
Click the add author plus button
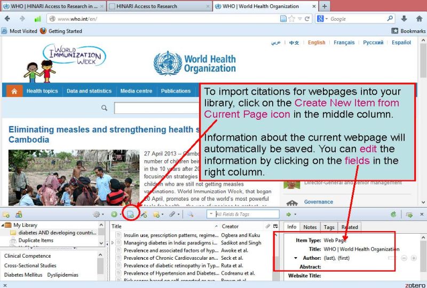[x=414, y=258]
